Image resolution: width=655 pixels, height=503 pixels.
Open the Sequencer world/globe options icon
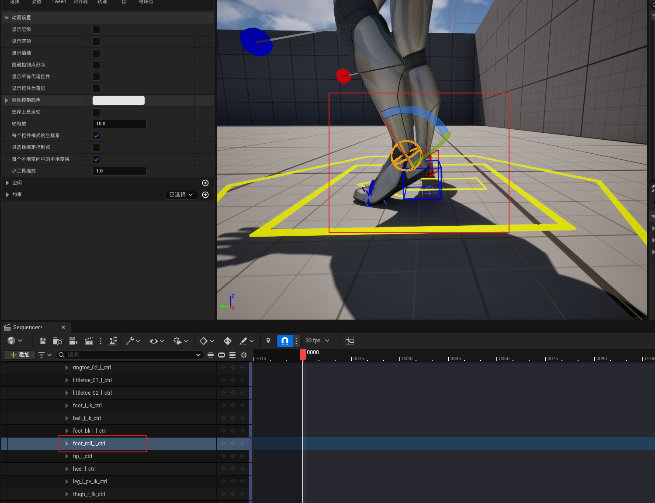15,341
